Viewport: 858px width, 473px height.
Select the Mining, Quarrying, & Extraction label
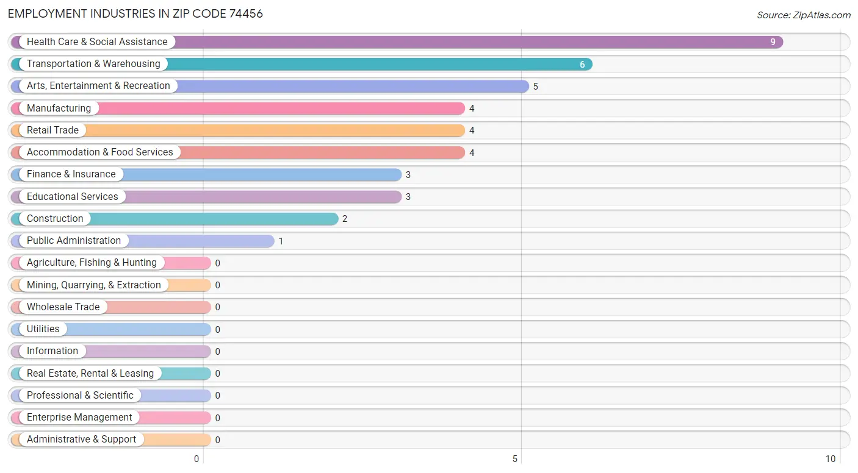pos(94,285)
